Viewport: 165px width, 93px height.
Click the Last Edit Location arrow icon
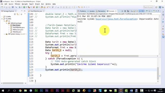pyautogui.click(x=79, y=7)
